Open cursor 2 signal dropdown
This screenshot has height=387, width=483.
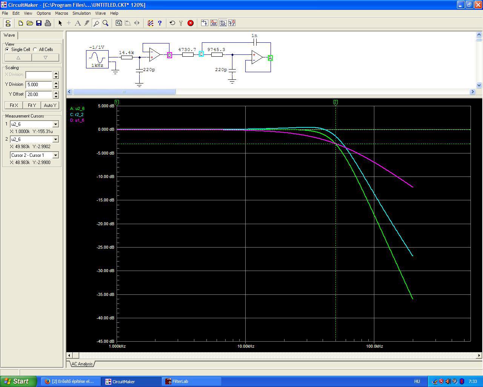pyautogui.click(x=55, y=139)
